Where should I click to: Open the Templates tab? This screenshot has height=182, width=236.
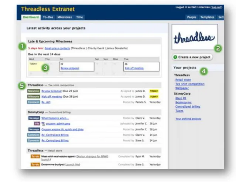[x=207, y=17]
